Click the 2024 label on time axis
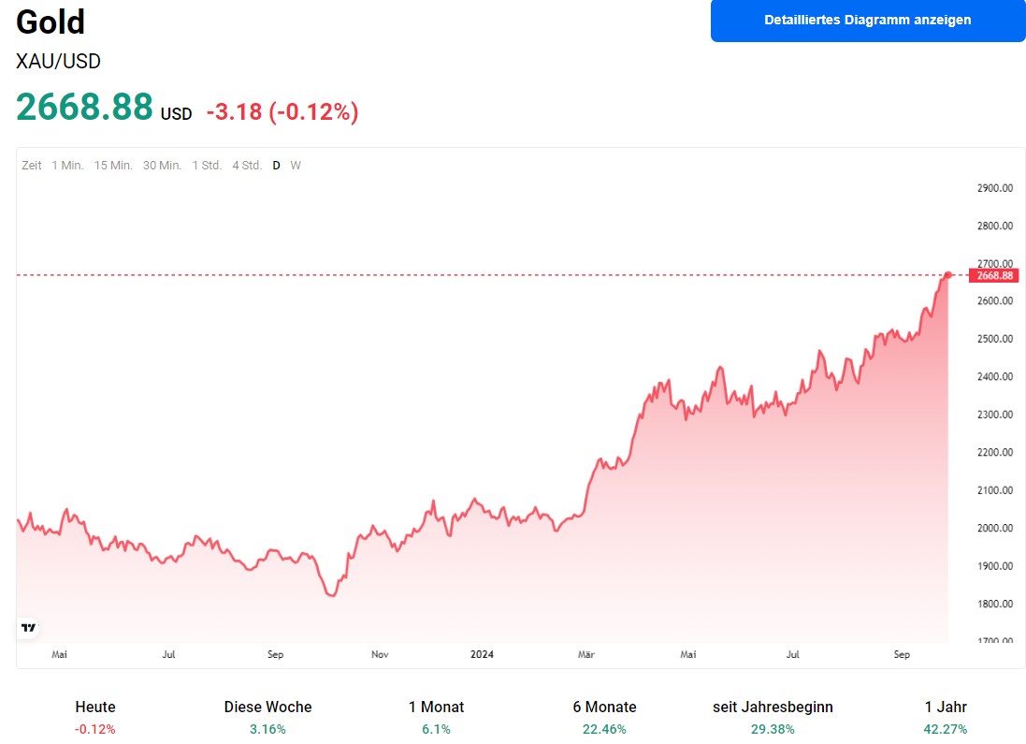The width and height of the screenshot is (1026, 744). [x=482, y=655]
